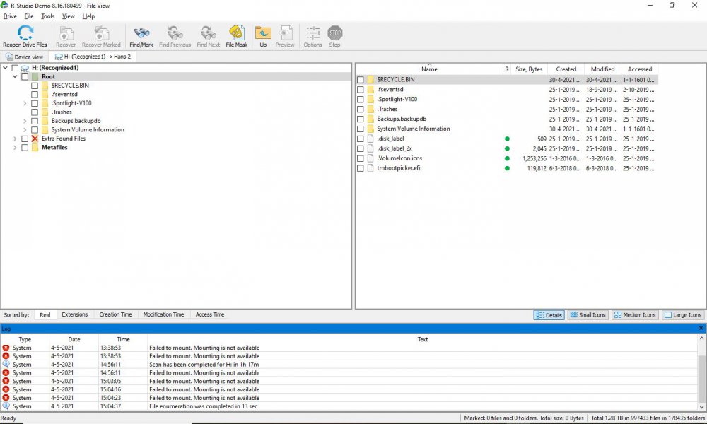Switch to the Device view tab
The width and height of the screenshot is (707, 424).
click(x=25, y=57)
